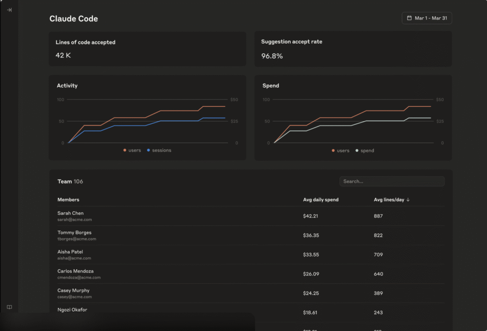Click Ngozi Okafor in the team list
487x331 pixels.
pos(72,310)
